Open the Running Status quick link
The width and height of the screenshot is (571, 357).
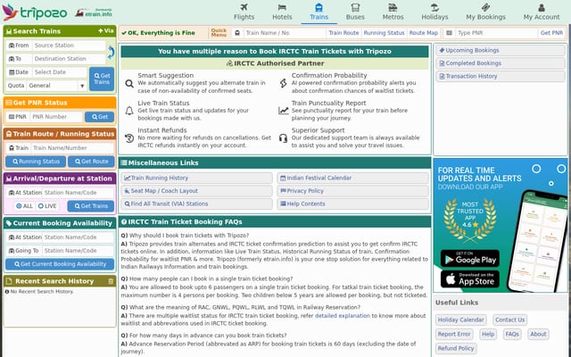(384, 33)
